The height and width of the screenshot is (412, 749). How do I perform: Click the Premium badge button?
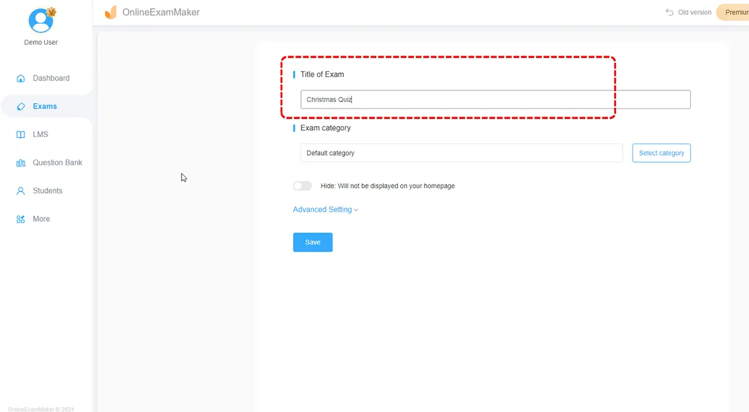coord(733,12)
